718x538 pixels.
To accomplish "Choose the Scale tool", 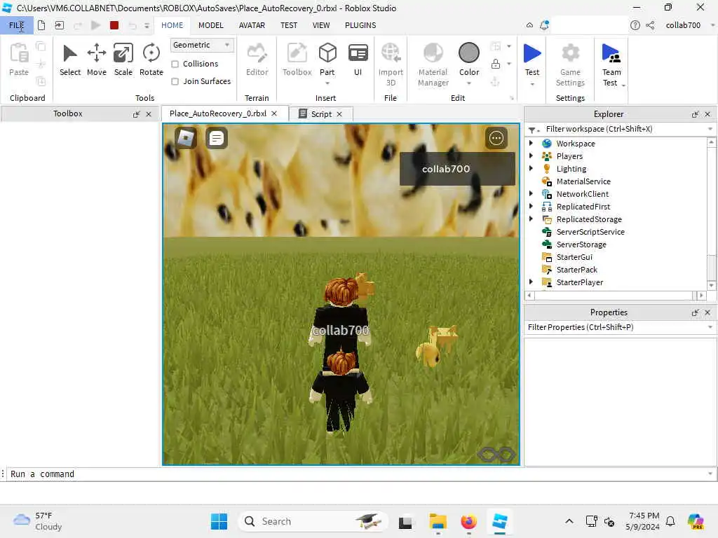I will pyautogui.click(x=123, y=60).
